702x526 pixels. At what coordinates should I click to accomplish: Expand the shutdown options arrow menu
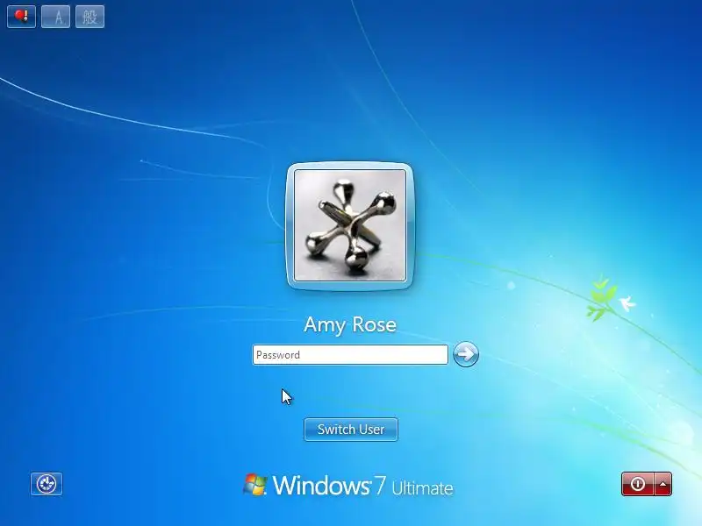(x=663, y=484)
